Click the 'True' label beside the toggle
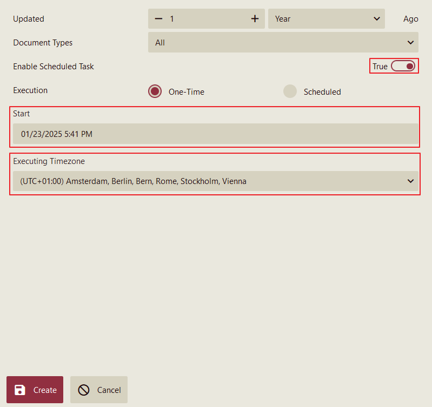This screenshot has width=432, height=407. (380, 67)
